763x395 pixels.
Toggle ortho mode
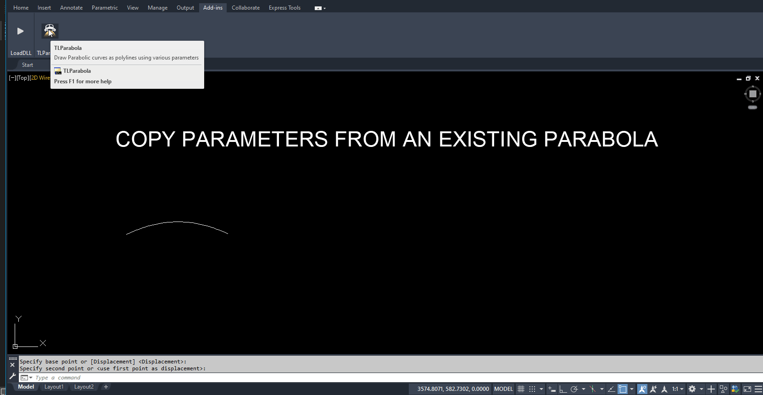pos(563,389)
